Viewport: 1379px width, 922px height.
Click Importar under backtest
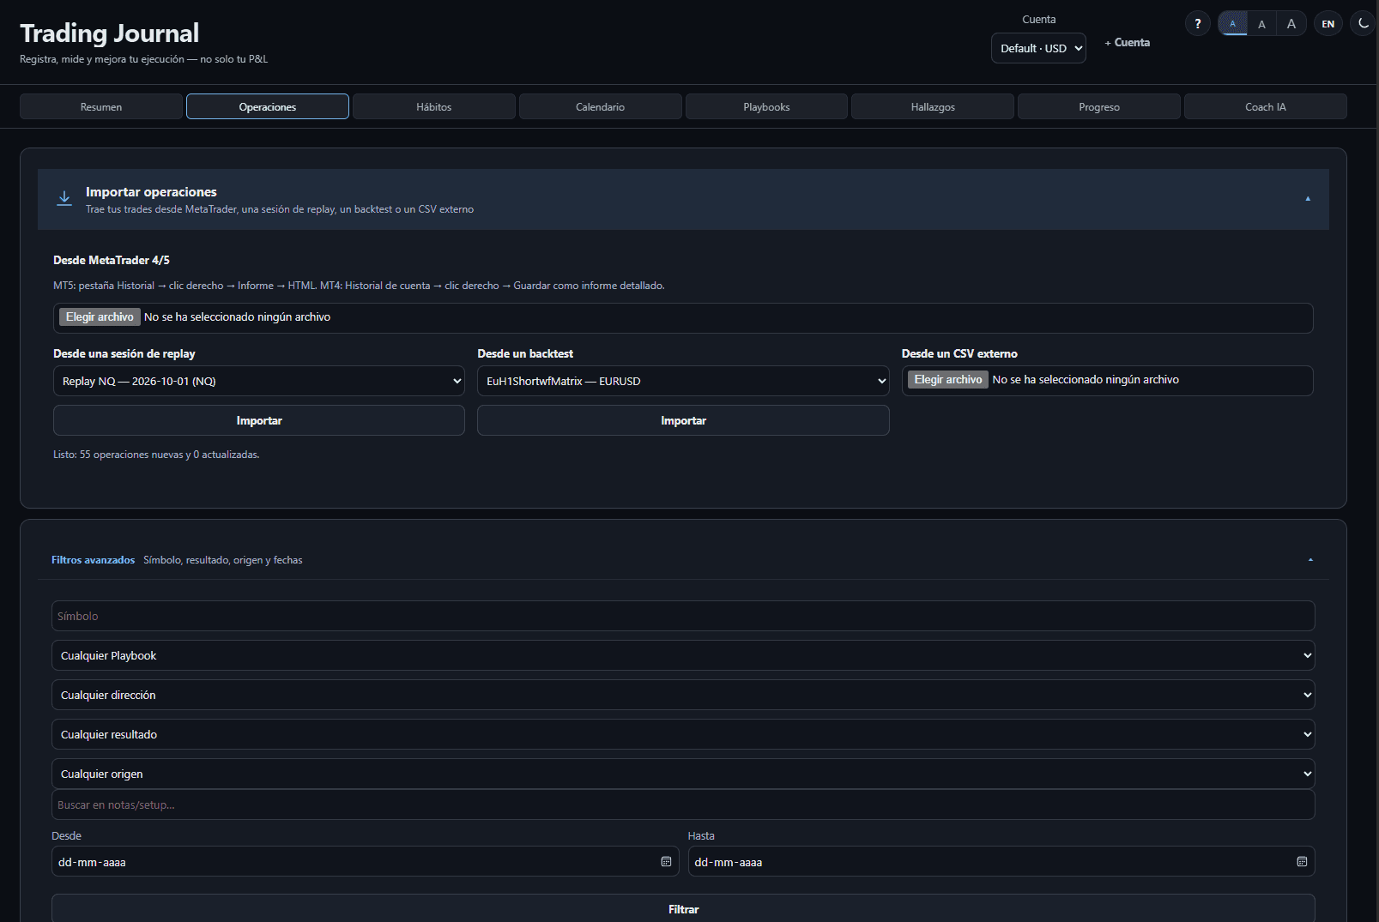[683, 420]
